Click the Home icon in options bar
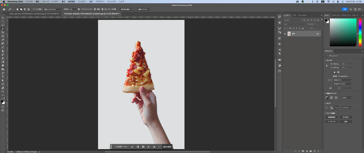364x153 pixels. [x=4, y=9]
